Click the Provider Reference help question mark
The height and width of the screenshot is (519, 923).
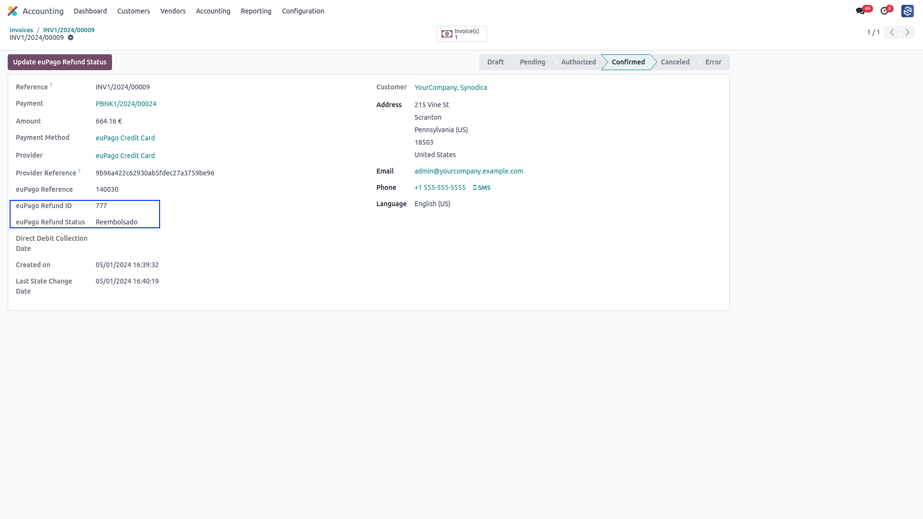point(79,171)
